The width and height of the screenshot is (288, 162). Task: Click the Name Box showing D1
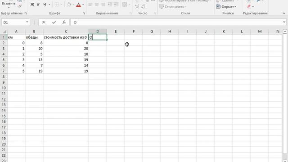13,22
